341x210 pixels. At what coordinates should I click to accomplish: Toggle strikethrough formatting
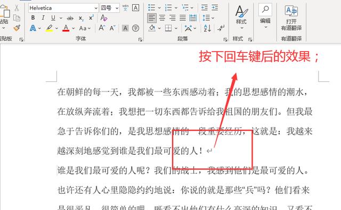tap(70, 18)
